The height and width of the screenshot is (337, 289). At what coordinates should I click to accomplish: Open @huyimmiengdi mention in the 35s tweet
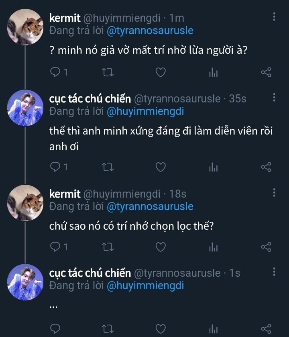[145, 112]
